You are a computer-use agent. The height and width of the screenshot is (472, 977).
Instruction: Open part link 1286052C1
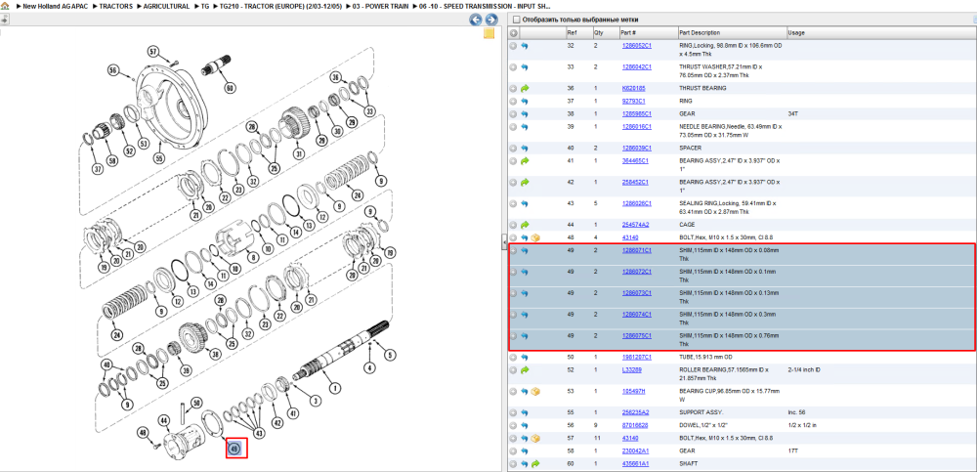point(636,46)
